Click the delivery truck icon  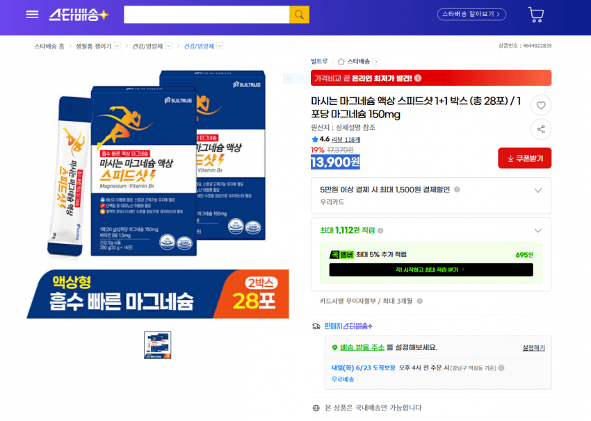(316, 326)
